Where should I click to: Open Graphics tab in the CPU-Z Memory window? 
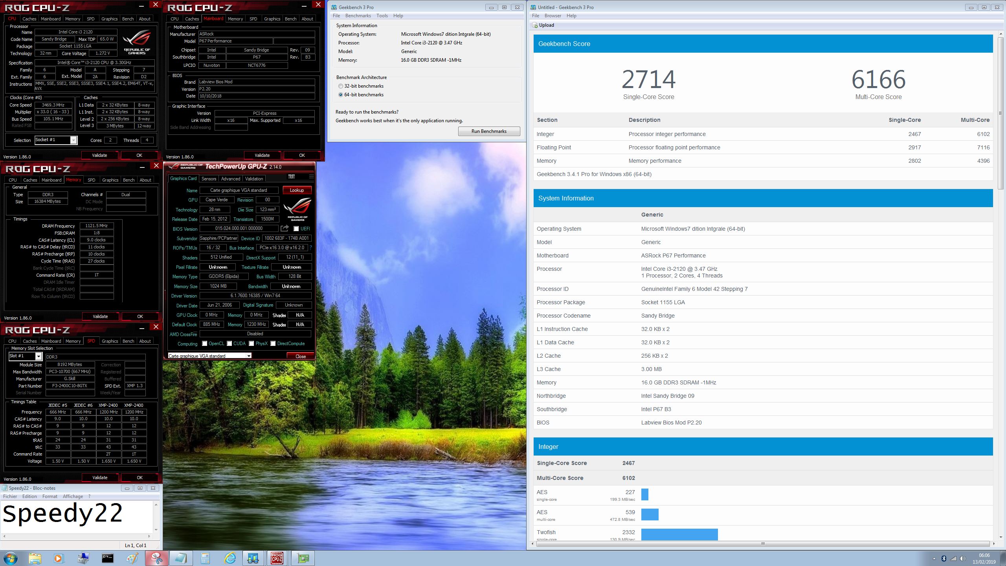tap(110, 180)
